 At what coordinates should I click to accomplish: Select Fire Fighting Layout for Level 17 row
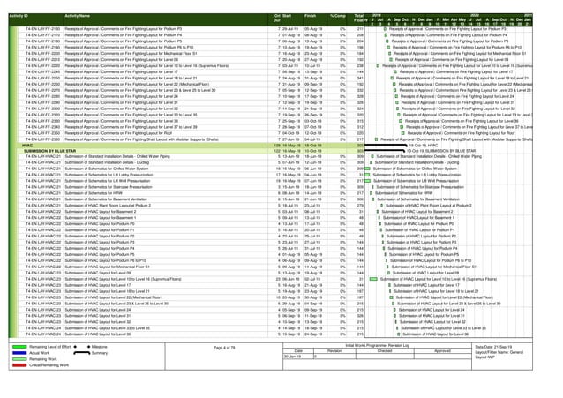[191, 71]
